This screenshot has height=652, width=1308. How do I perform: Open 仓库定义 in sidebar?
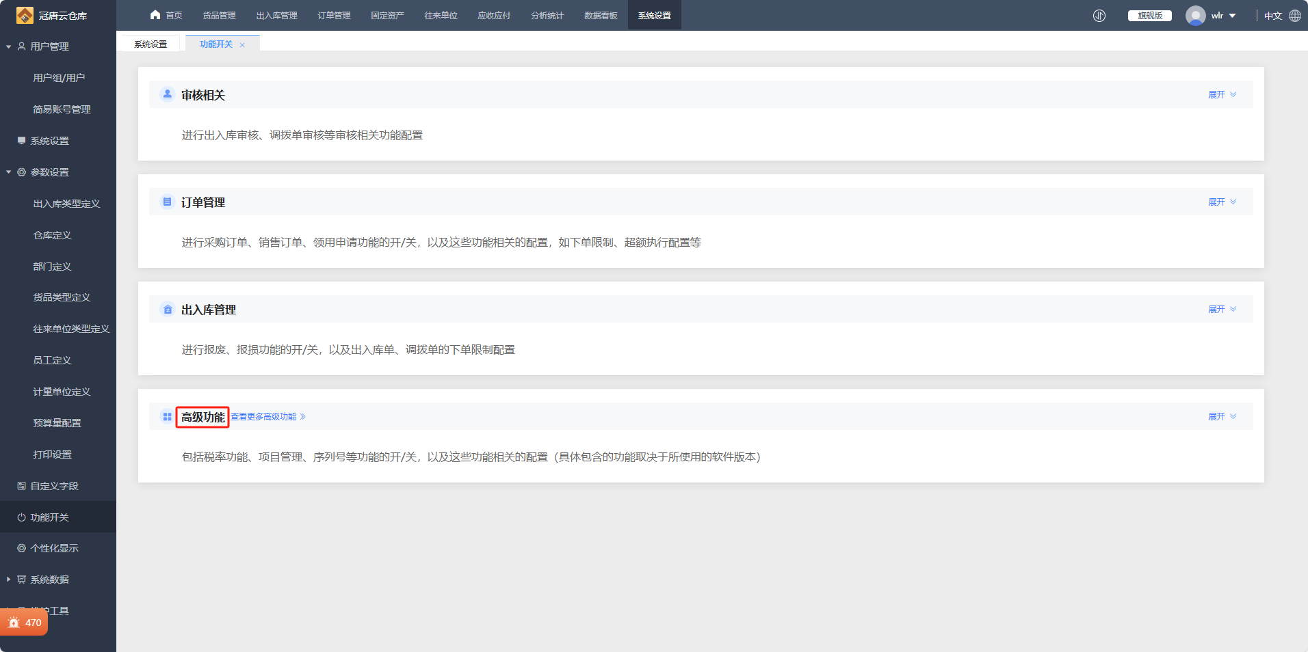pos(52,235)
